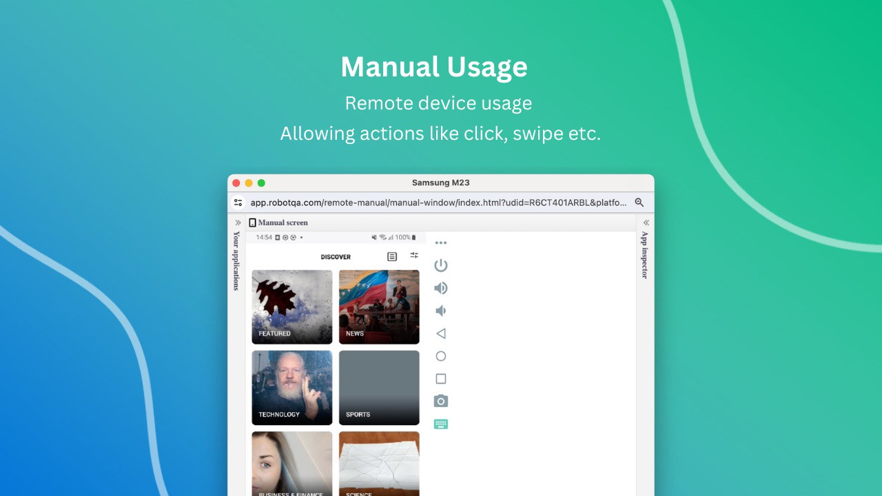Toggle the green keyboard icon
The height and width of the screenshot is (496, 882).
tap(441, 424)
